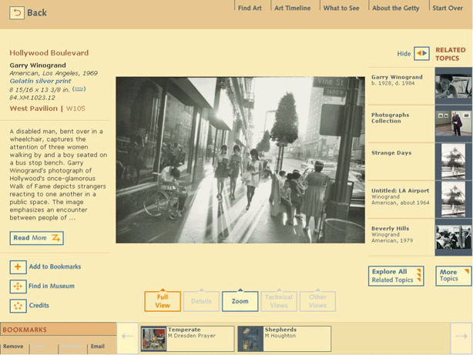Open Explore All Related Topics
The width and height of the screenshot is (473, 355).
point(396,276)
